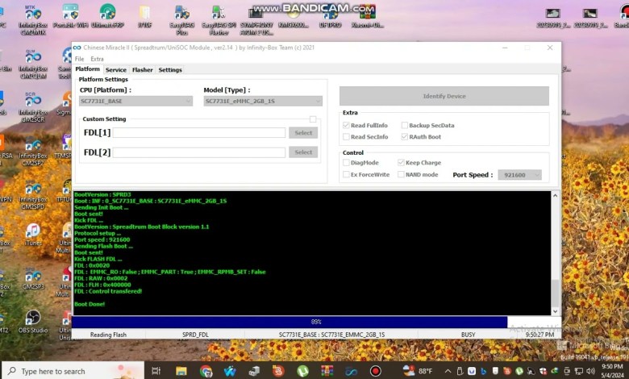Open the clock showing 9:50 PM

[x=612, y=371]
